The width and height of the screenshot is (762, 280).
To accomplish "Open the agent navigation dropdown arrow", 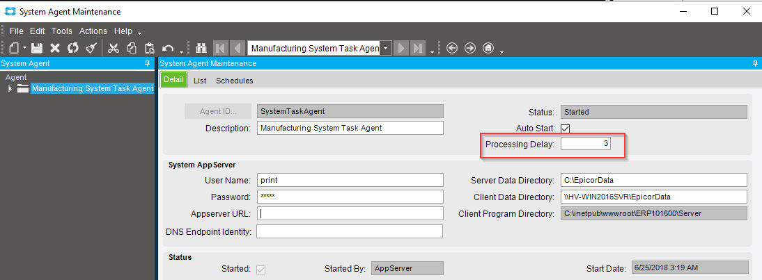I will (385, 48).
